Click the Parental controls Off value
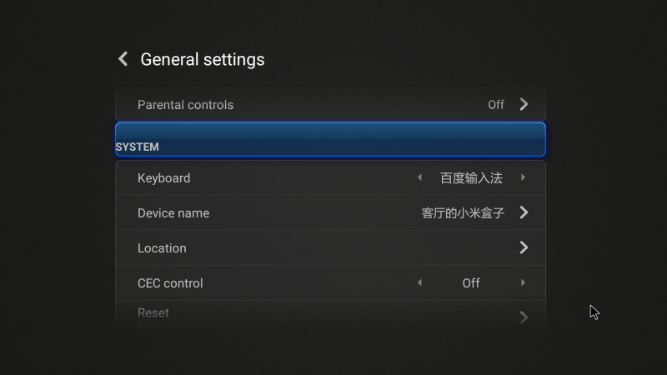 tap(496, 105)
